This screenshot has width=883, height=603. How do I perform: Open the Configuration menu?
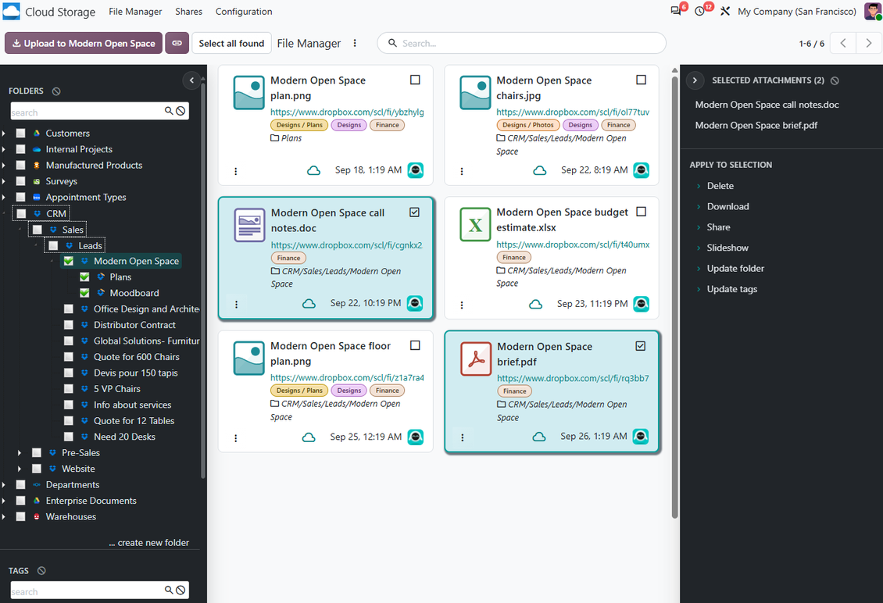coord(244,11)
